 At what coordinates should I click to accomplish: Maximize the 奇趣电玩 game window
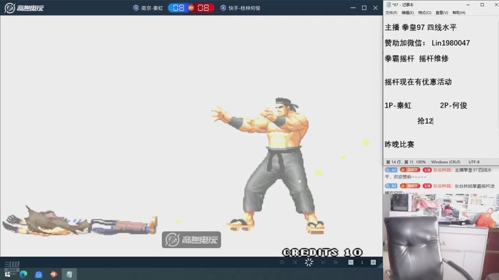click(x=364, y=7)
